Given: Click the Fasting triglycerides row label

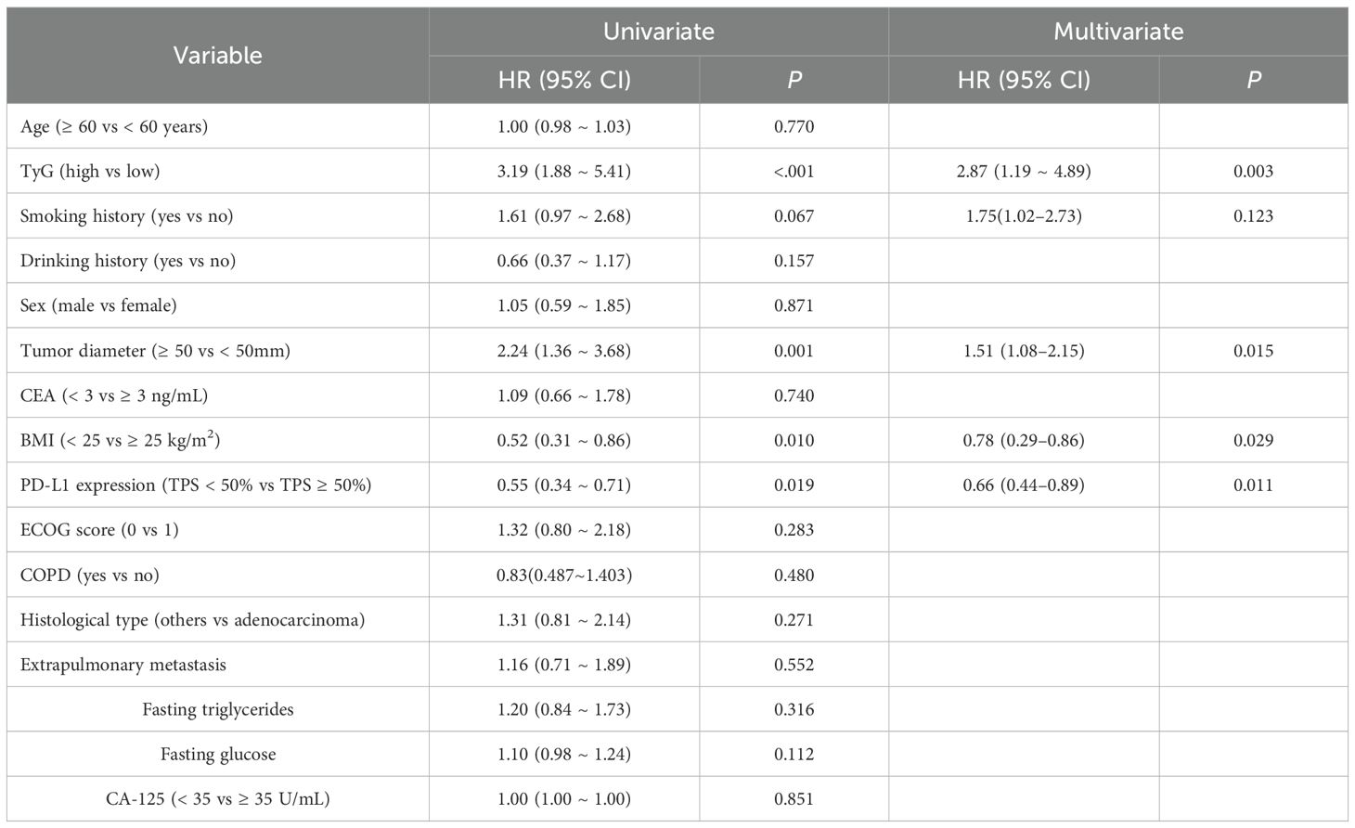Looking at the screenshot, I should (x=217, y=709).
